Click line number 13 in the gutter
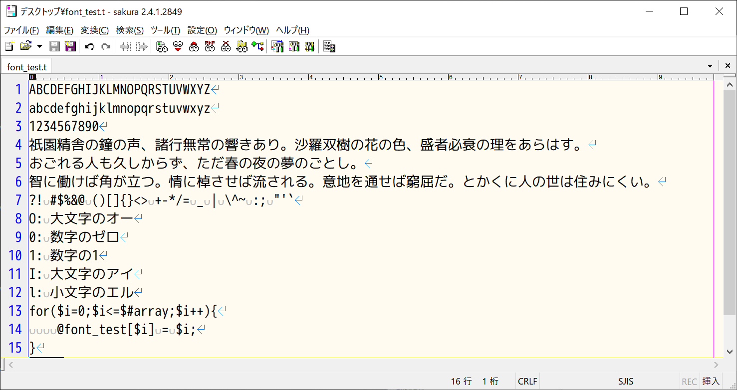Screen dimensions: 737x390 click(x=15, y=311)
